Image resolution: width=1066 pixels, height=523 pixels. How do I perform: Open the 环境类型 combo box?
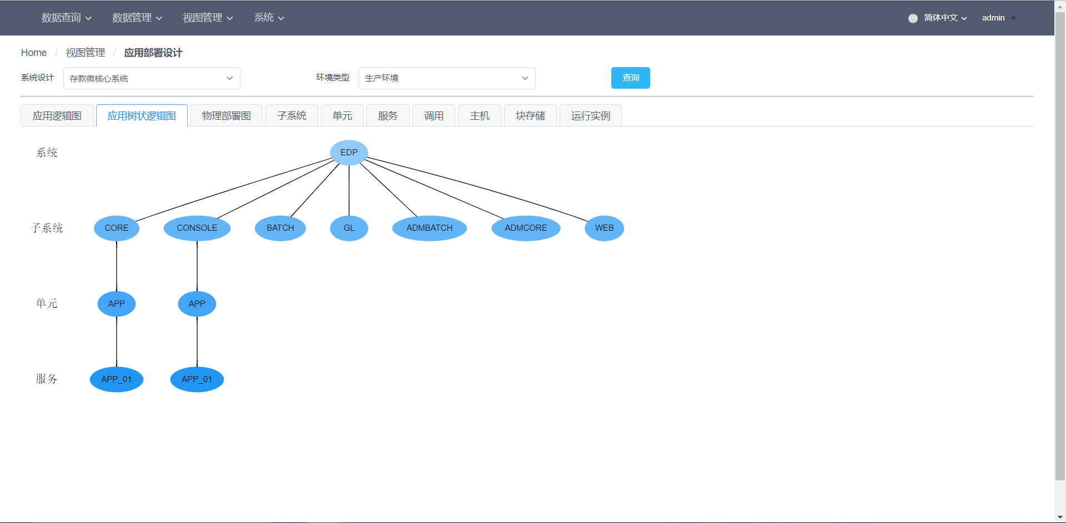tap(447, 78)
